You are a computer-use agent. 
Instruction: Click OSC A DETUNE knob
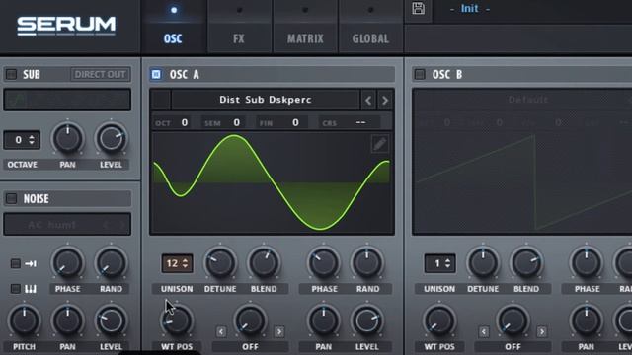pyautogui.click(x=220, y=263)
